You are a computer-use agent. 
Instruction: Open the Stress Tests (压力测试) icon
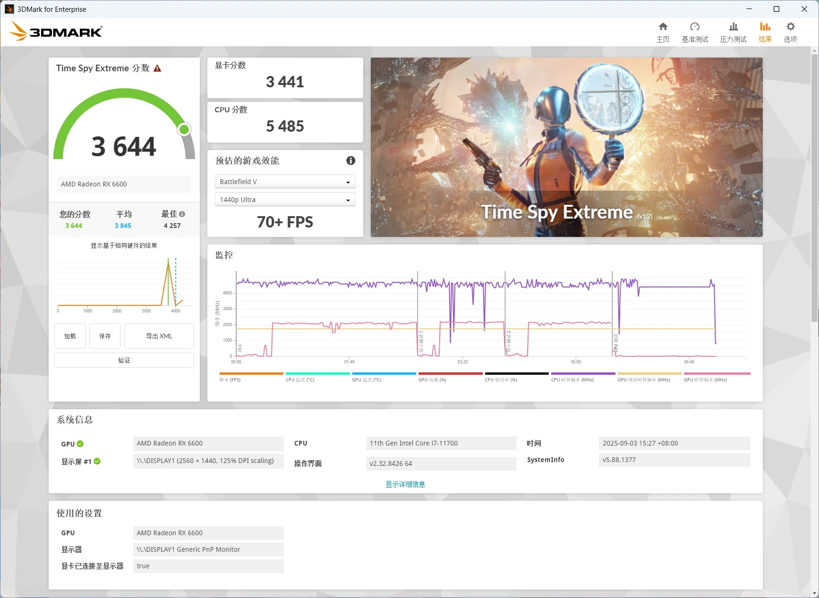pyautogui.click(x=733, y=27)
